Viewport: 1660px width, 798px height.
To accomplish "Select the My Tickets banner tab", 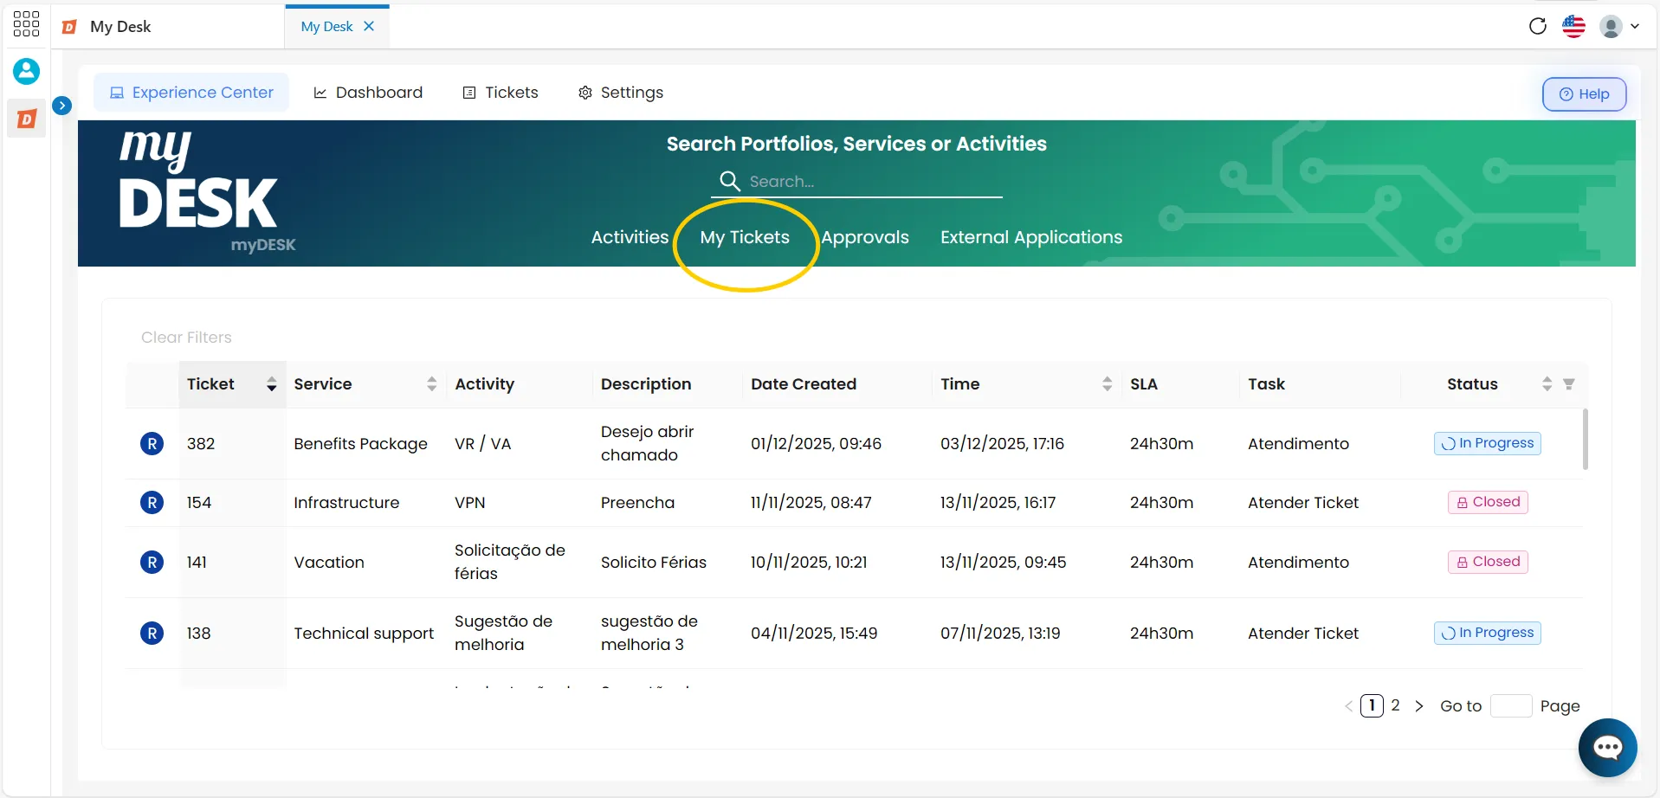I will [x=745, y=237].
